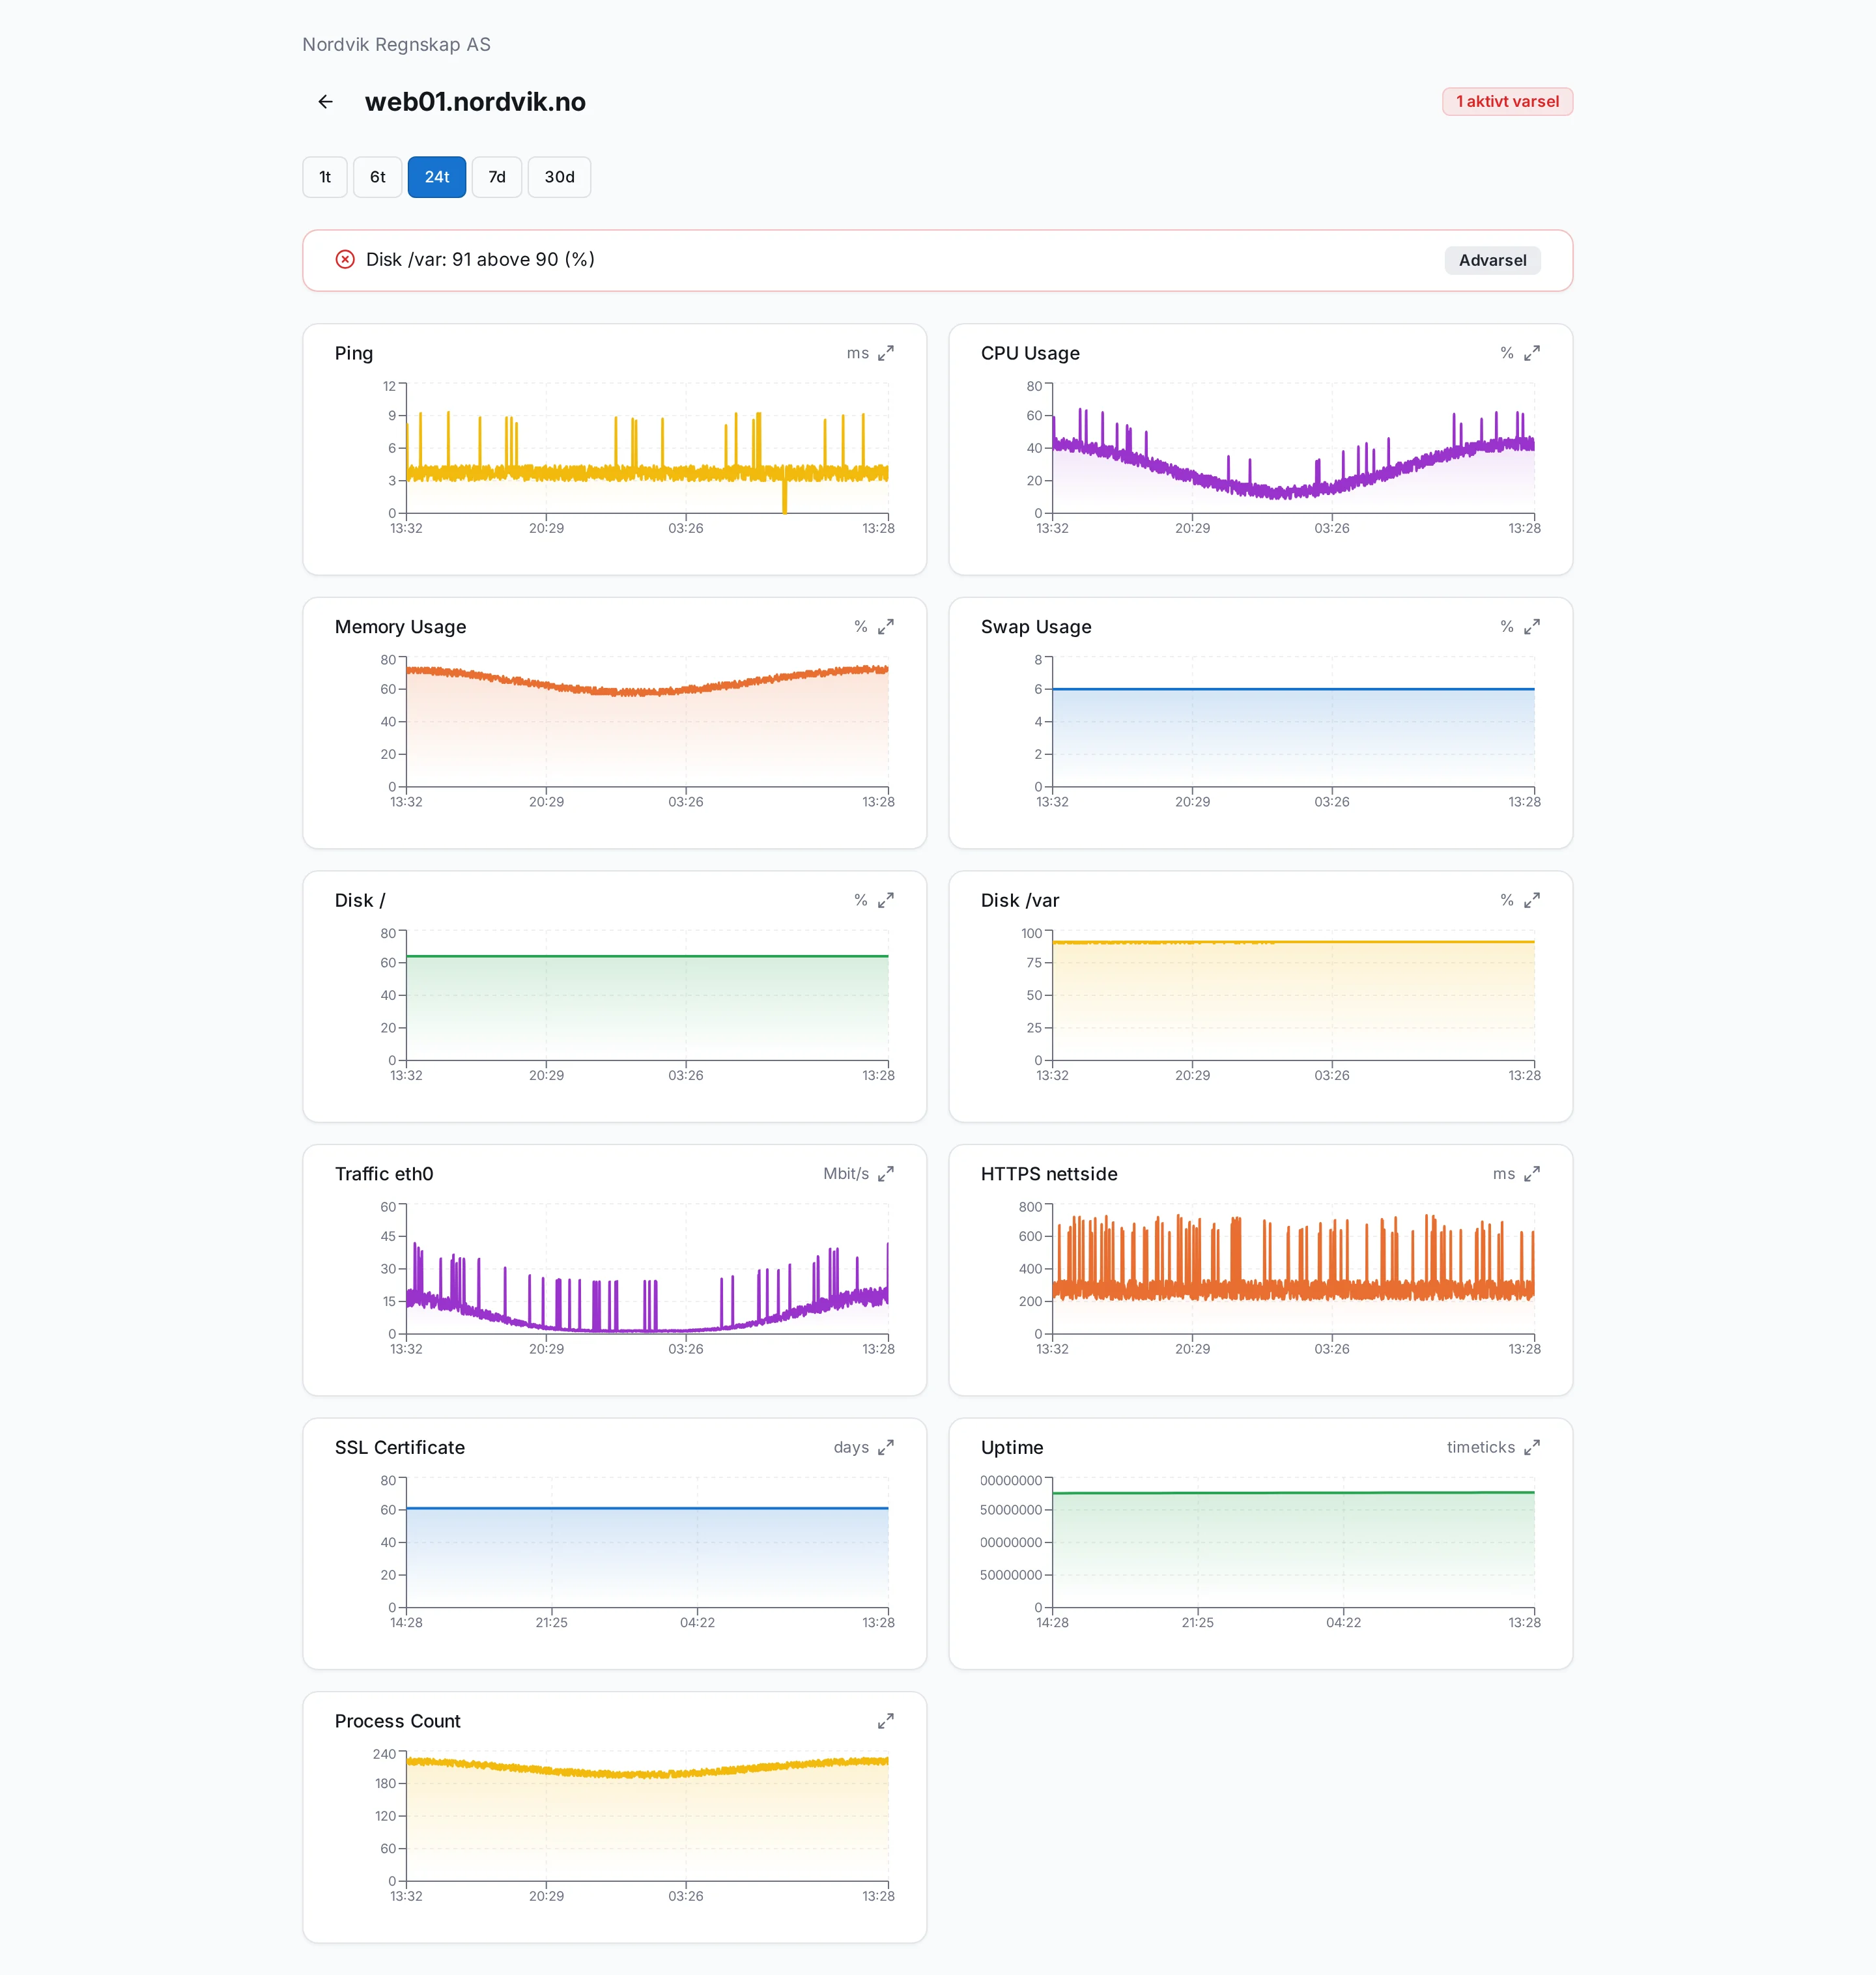Expand the Disk /var chart
The width and height of the screenshot is (1876, 1975).
point(1531,900)
